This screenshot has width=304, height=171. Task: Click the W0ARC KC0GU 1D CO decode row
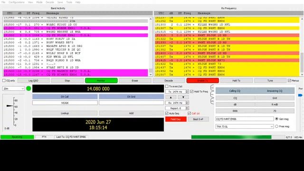point(76,25)
